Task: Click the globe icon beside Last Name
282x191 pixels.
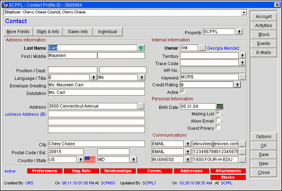Action: click(141, 48)
